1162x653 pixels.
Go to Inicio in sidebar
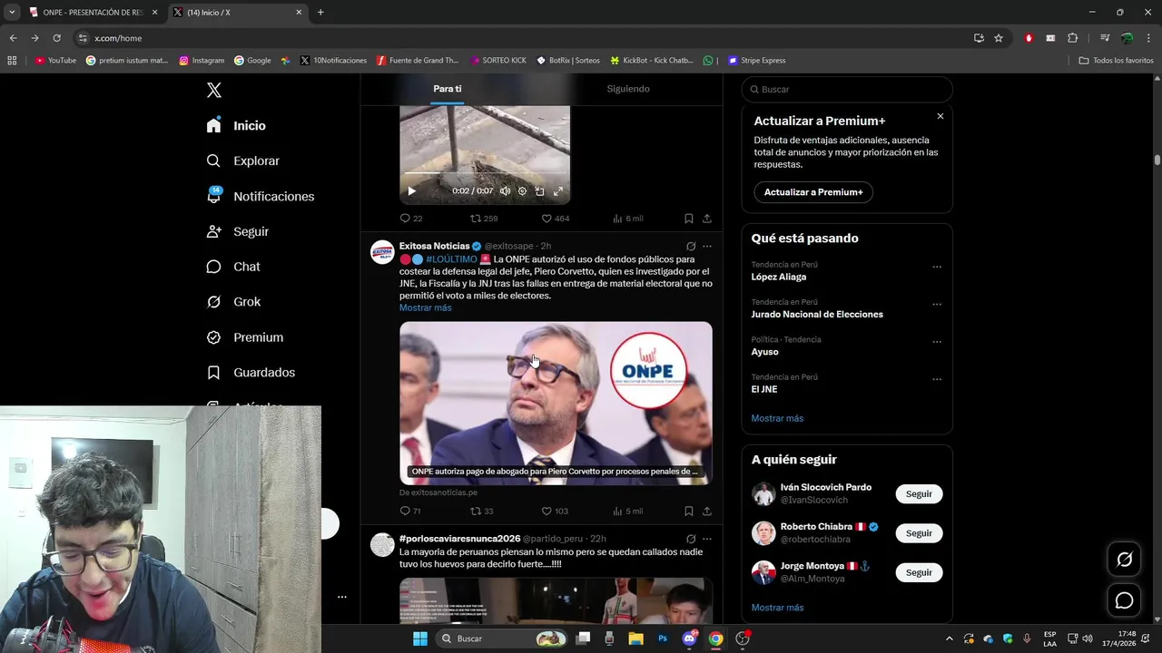[x=236, y=126]
